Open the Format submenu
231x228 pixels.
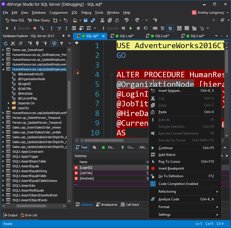(x=185, y=207)
